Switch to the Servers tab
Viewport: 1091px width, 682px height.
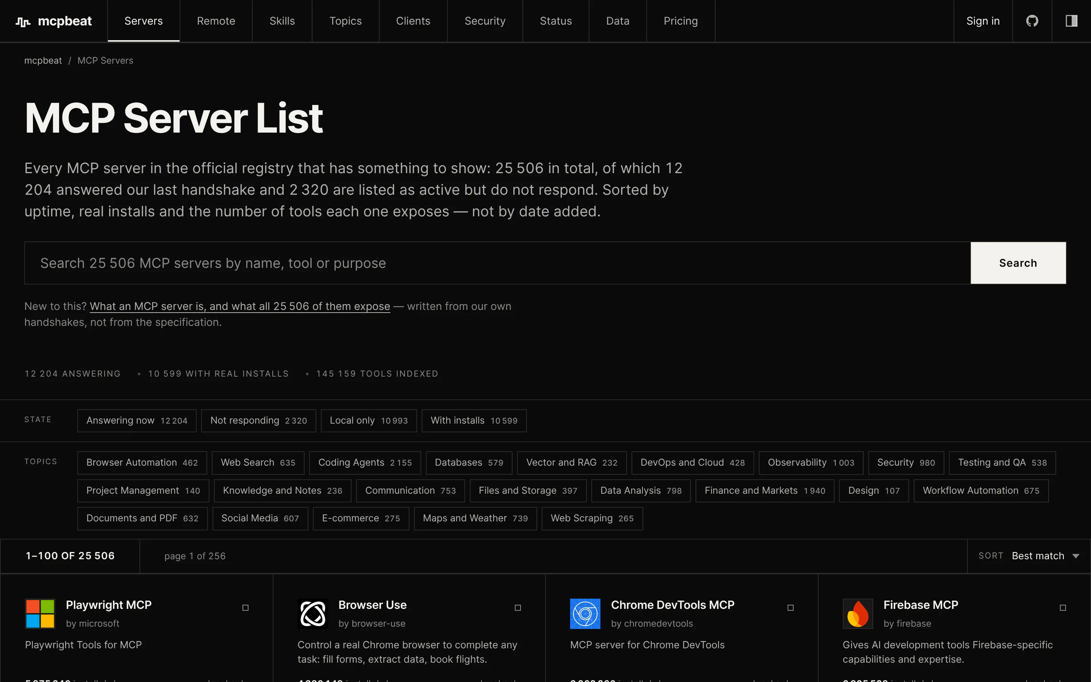(x=143, y=21)
